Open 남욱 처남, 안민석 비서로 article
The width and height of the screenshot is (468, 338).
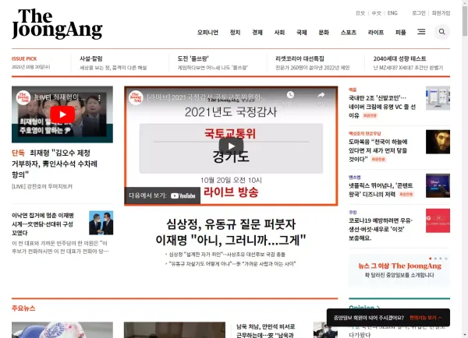[266, 331]
